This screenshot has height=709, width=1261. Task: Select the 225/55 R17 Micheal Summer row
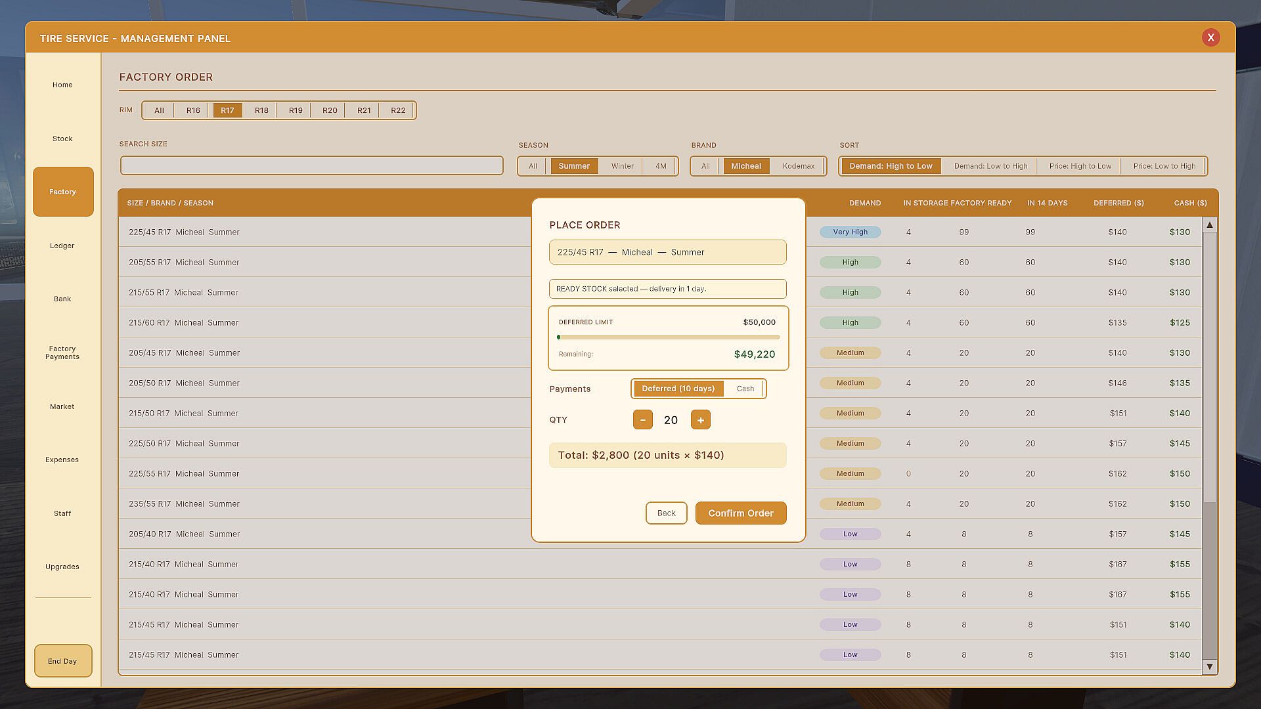coord(660,473)
